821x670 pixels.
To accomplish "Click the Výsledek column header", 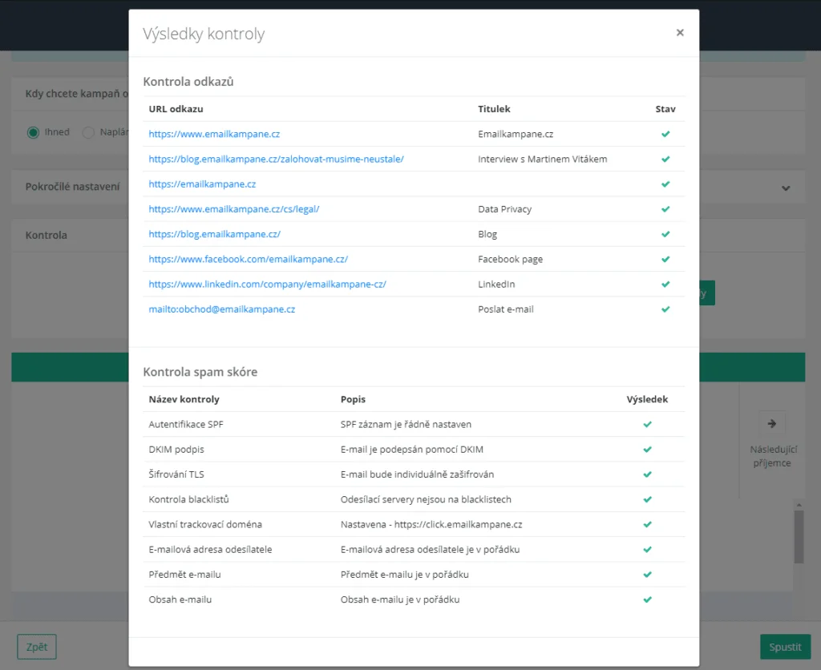I will pos(647,399).
